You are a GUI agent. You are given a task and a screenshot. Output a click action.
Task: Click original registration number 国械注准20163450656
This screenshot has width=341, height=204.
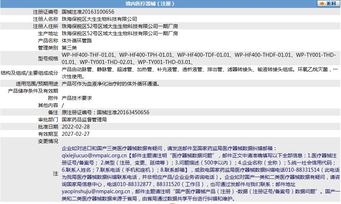(x=123, y=112)
